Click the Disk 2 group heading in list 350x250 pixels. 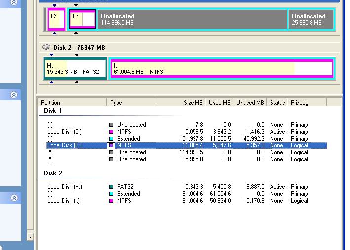click(53, 173)
